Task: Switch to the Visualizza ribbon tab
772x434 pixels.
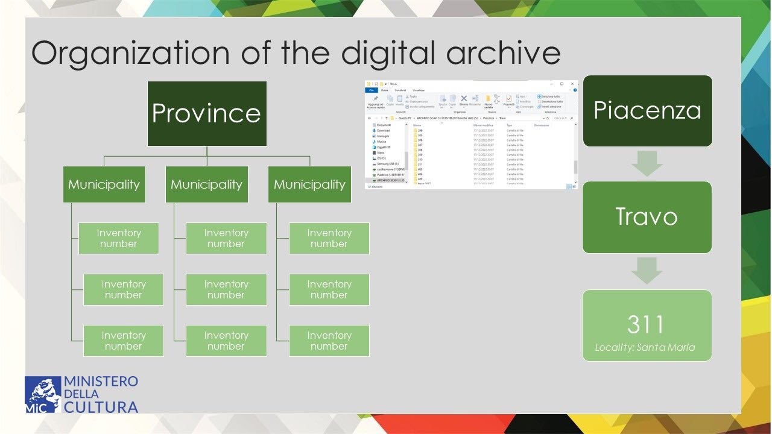Action: [418, 90]
